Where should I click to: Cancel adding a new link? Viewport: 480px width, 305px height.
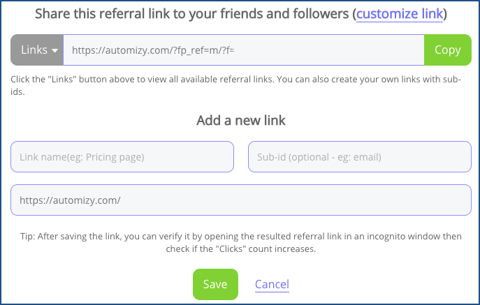[272, 284]
